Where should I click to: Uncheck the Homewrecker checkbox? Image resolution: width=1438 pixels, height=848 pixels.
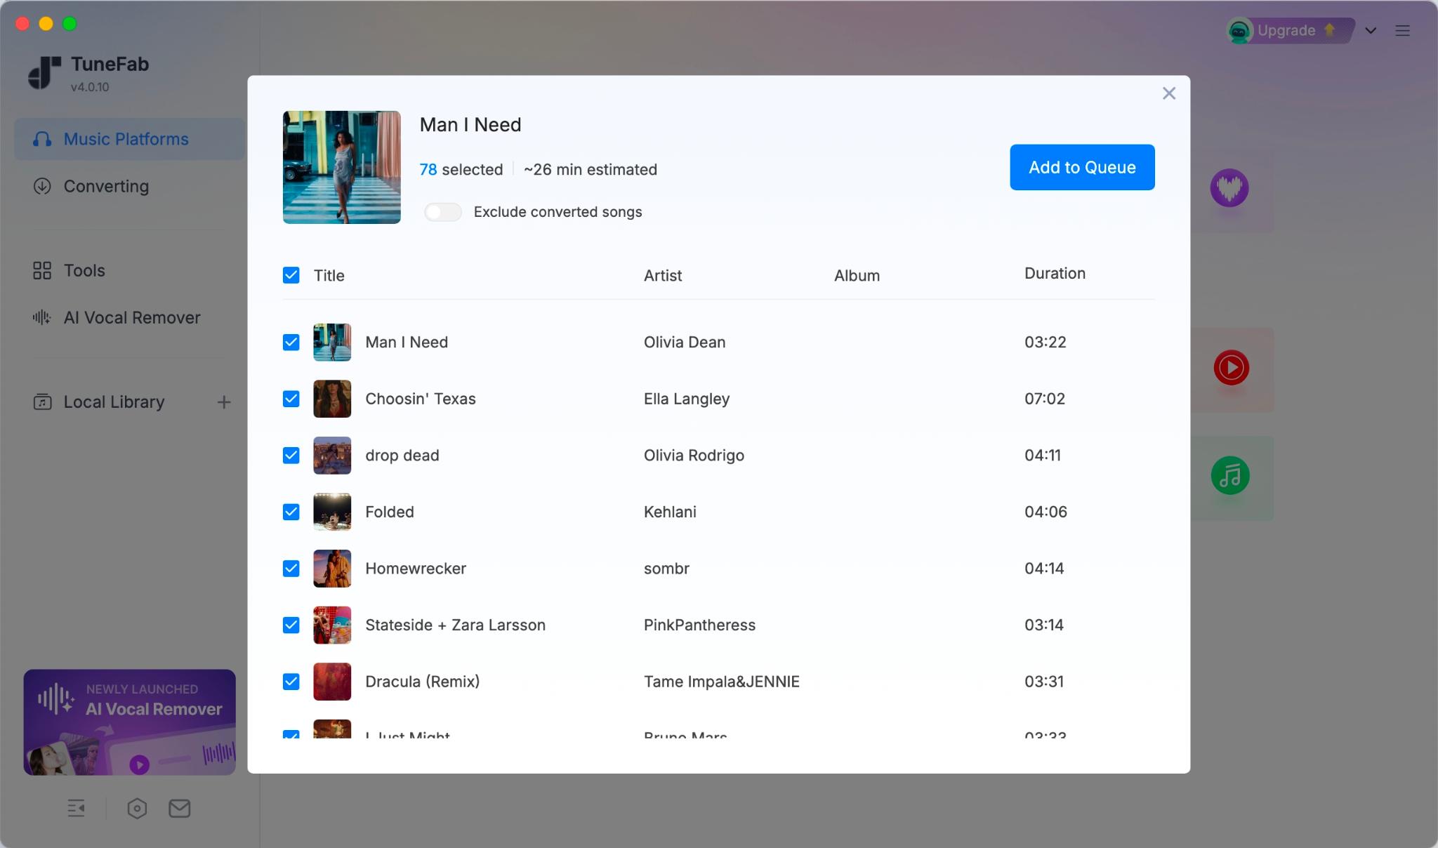291,568
